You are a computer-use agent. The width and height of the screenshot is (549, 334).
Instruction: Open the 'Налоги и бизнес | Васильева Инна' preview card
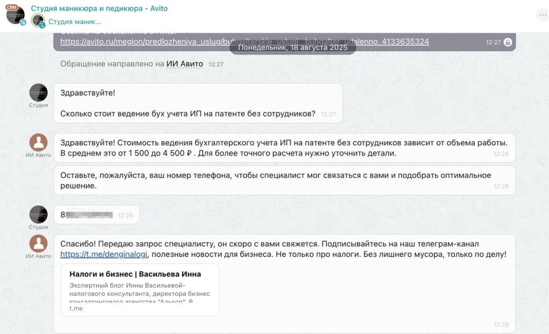pyautogui.click(x=140, y=290)
